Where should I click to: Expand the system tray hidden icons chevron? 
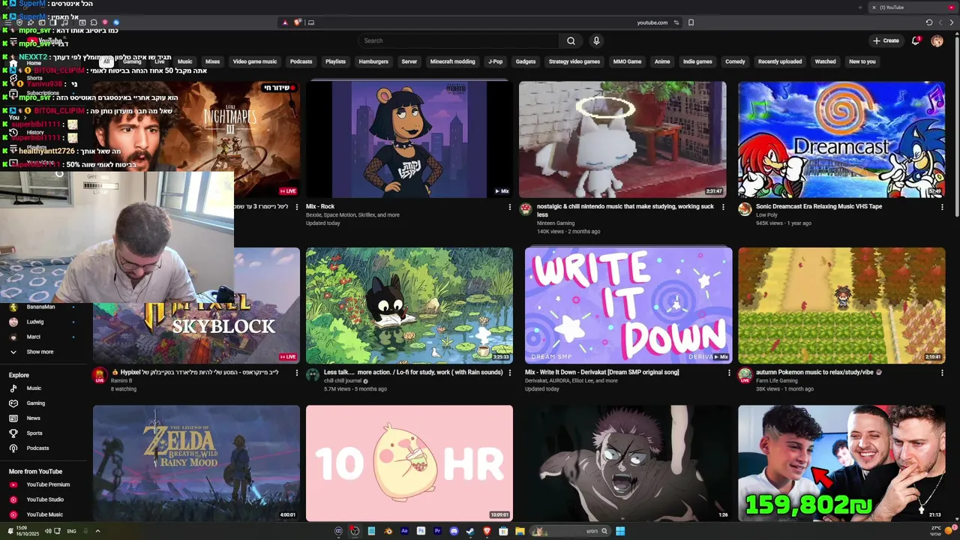tap(97, 531)
